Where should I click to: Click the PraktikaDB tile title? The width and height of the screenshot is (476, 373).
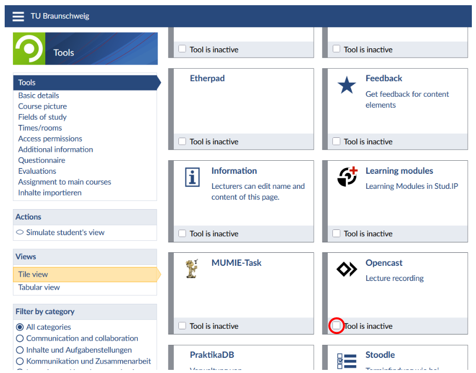tap(212, 355)
